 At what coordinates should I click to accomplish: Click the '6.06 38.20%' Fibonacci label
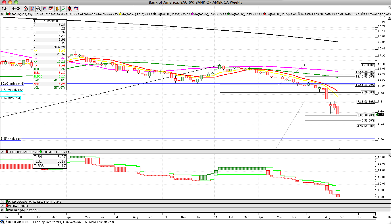[x=366, y=116]
